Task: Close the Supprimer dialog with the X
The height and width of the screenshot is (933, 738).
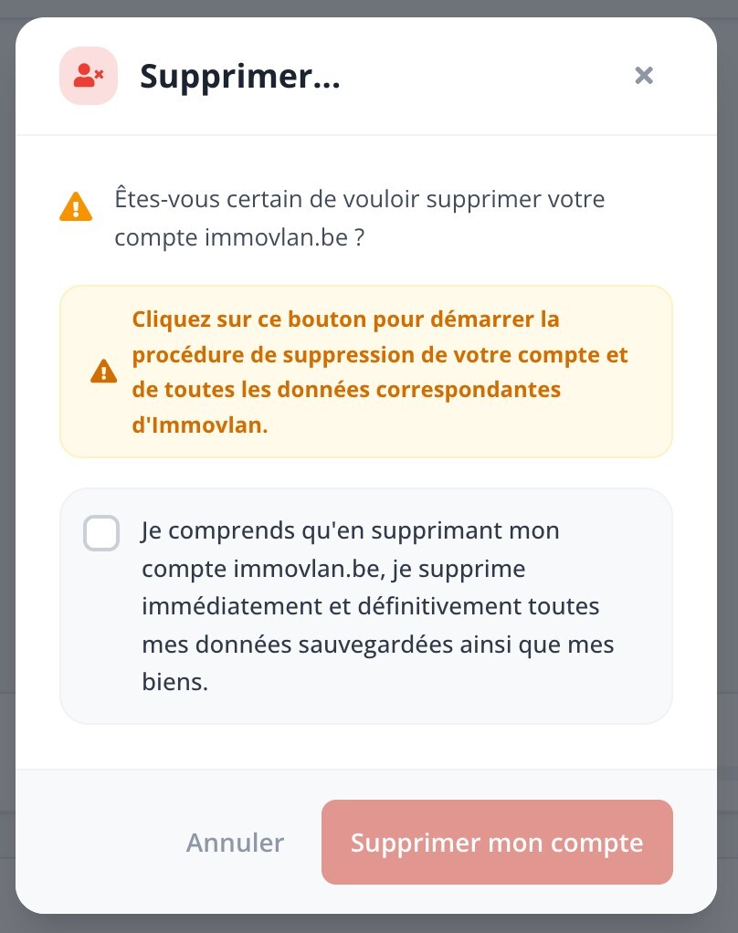Action: pos(644,76)
